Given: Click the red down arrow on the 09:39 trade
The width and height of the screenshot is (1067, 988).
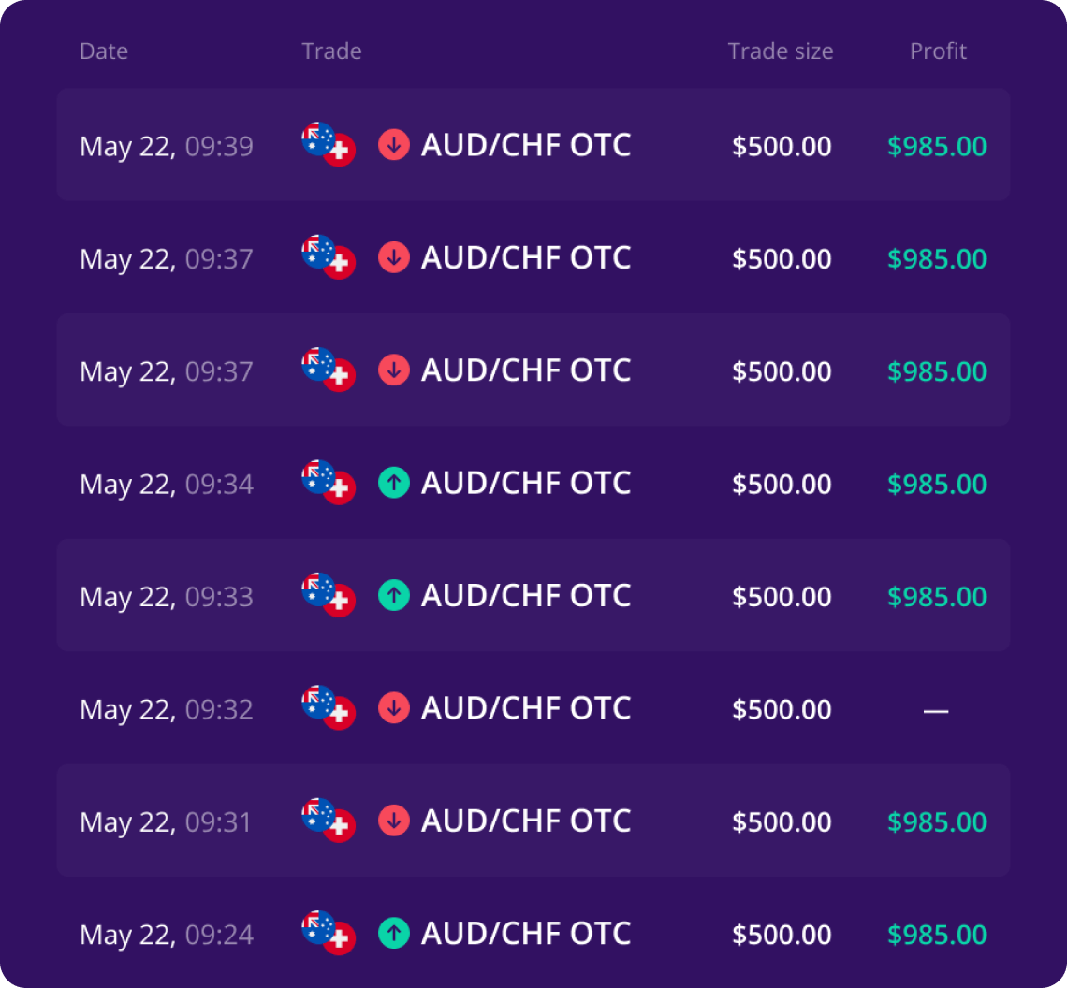Looking at the screenshot, I should click(x=393, y=145).
